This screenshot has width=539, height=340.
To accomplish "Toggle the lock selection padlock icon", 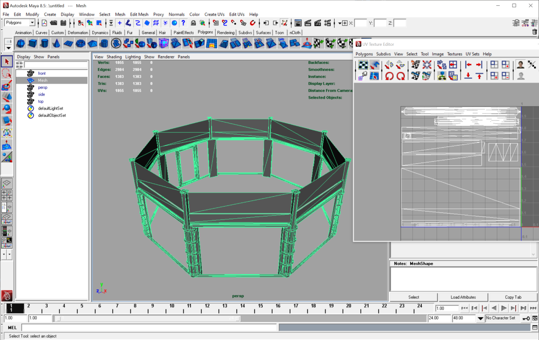I will click(x=193, y=23).
